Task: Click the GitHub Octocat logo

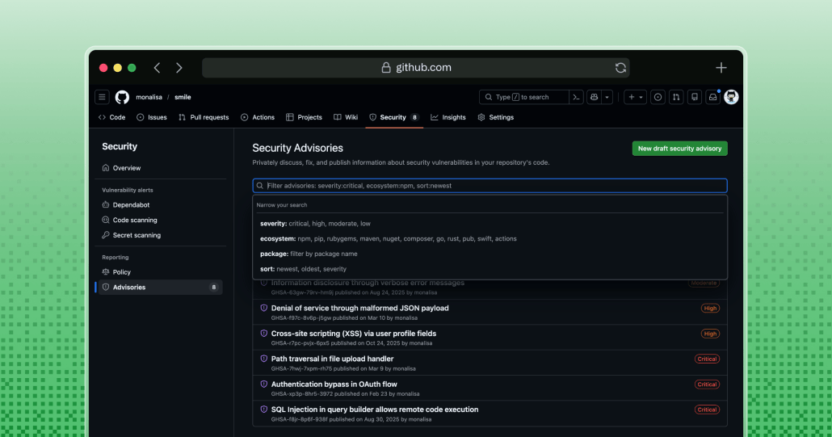Action: (x=122, y=97)
